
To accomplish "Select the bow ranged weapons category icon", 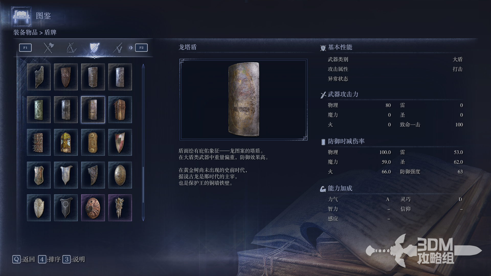I will click(x=71, y=48).
